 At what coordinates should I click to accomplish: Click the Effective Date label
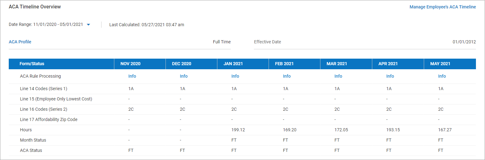click(267, 42)
